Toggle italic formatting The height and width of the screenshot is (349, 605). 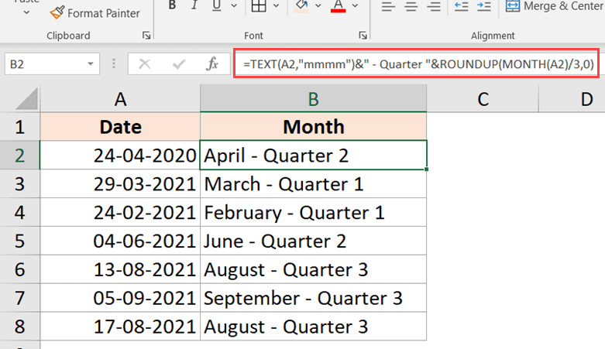pos(194,6)
